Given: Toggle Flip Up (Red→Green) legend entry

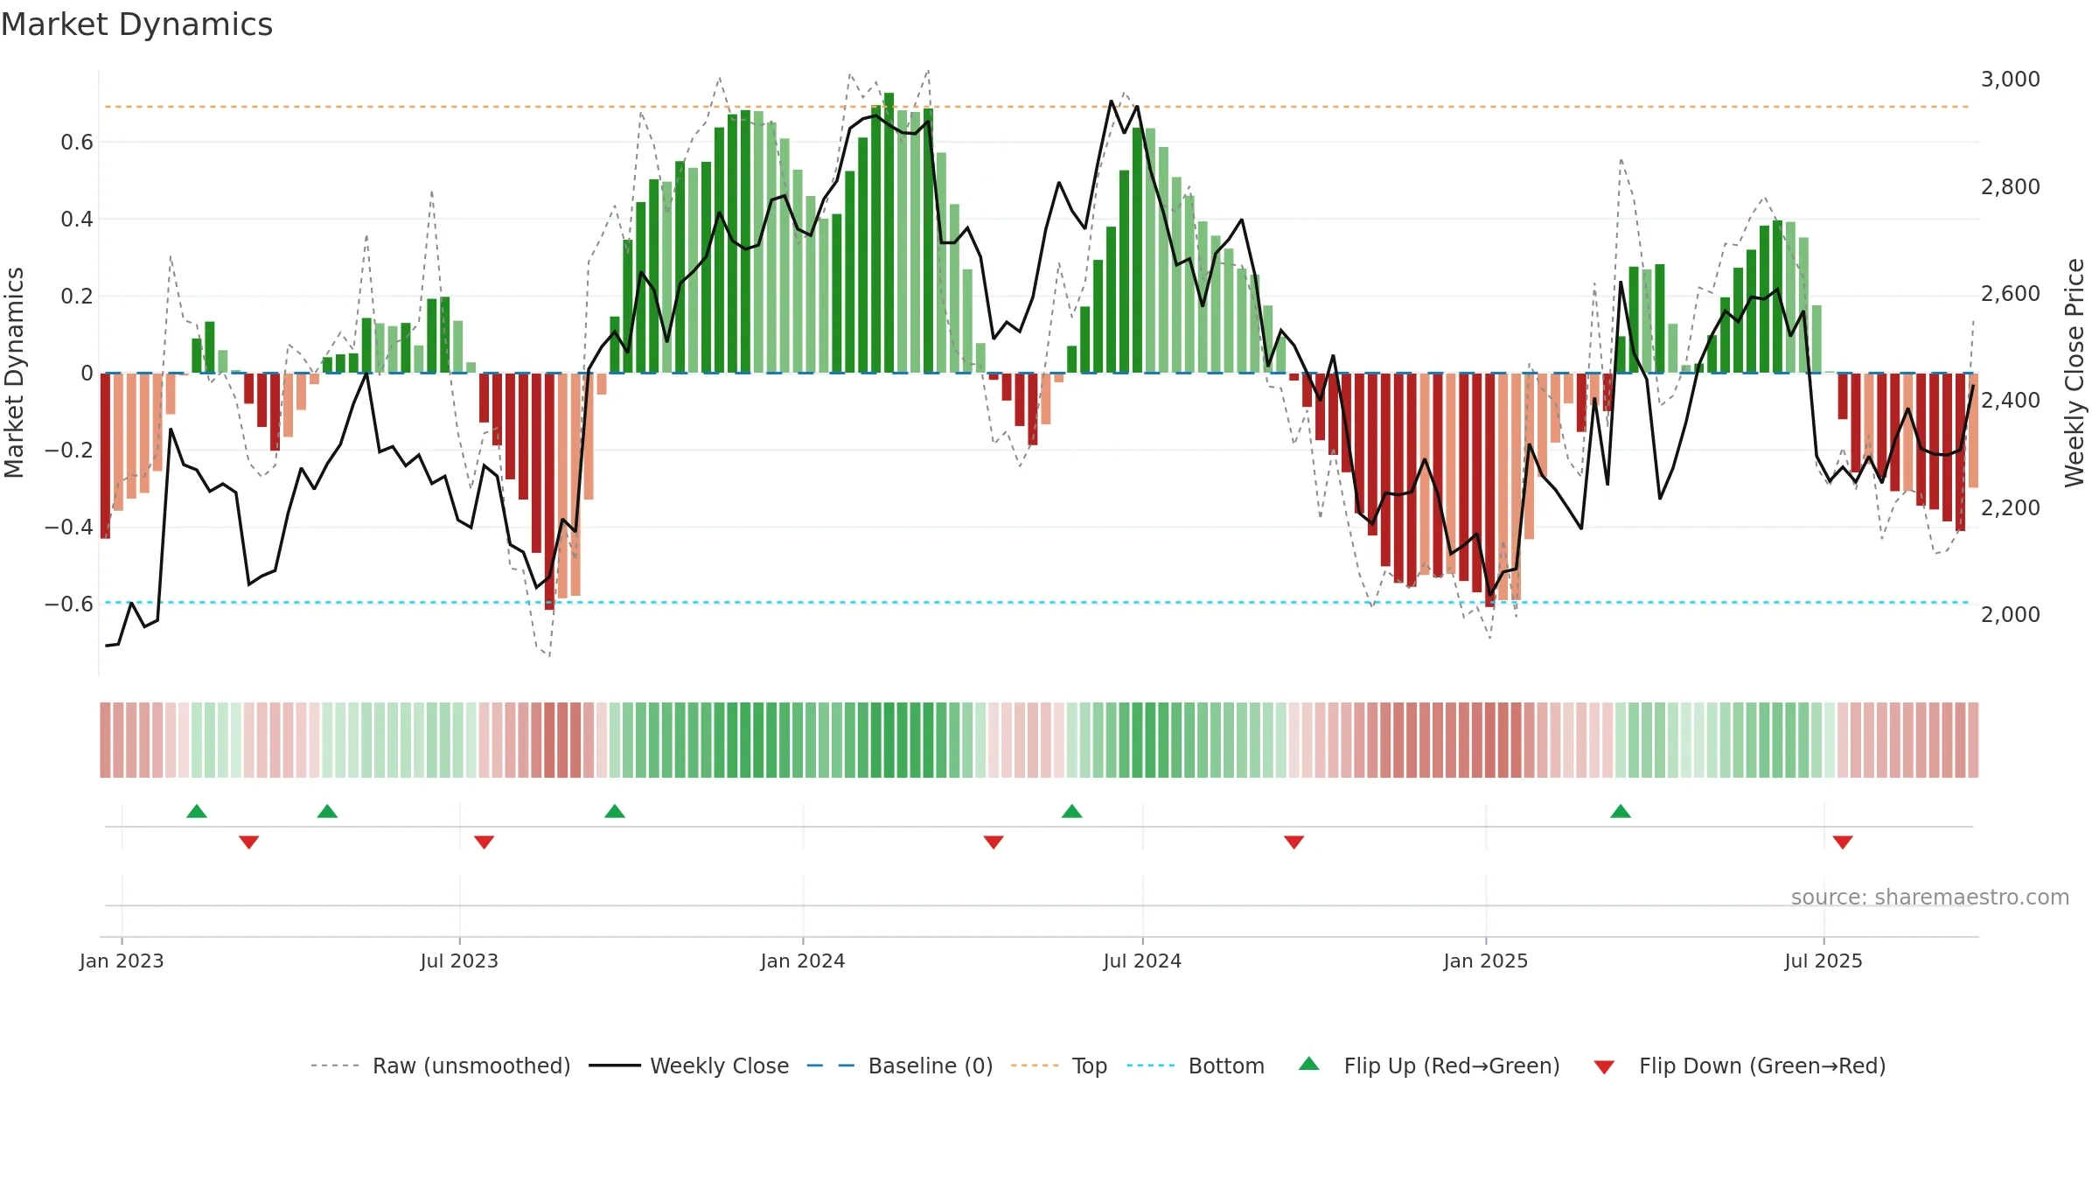Looking at the screenshot, I should tap(1429, 1066).
